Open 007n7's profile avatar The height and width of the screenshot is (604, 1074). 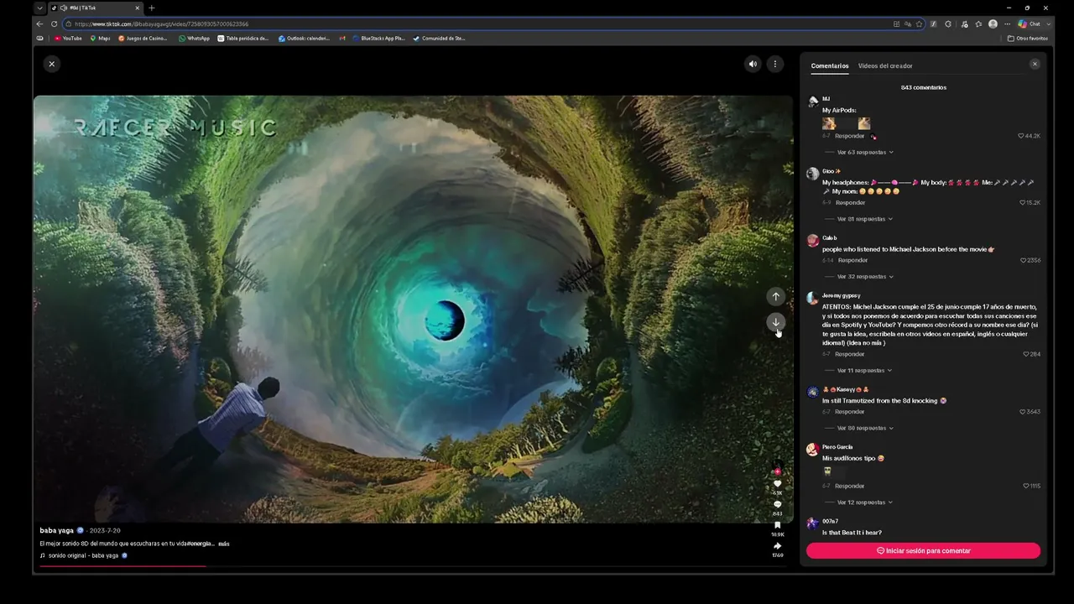point(812,523)
